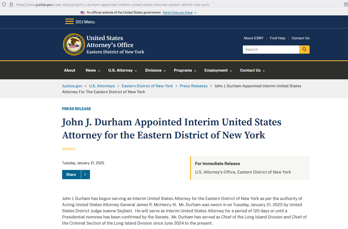This screenshot has height=229, width=348.
Task: Open the Find Help link
Action: coord(278,38)
